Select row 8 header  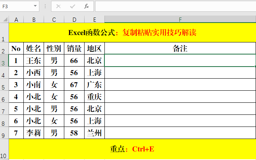coord(4,121)
